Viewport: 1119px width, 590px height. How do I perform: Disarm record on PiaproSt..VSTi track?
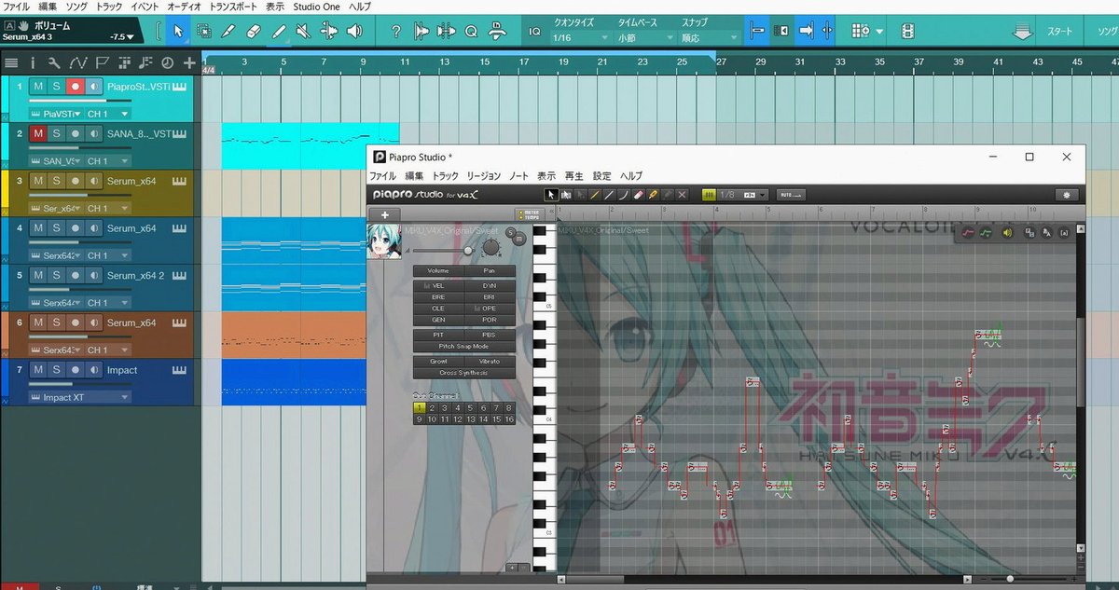(x=75, y=87)
